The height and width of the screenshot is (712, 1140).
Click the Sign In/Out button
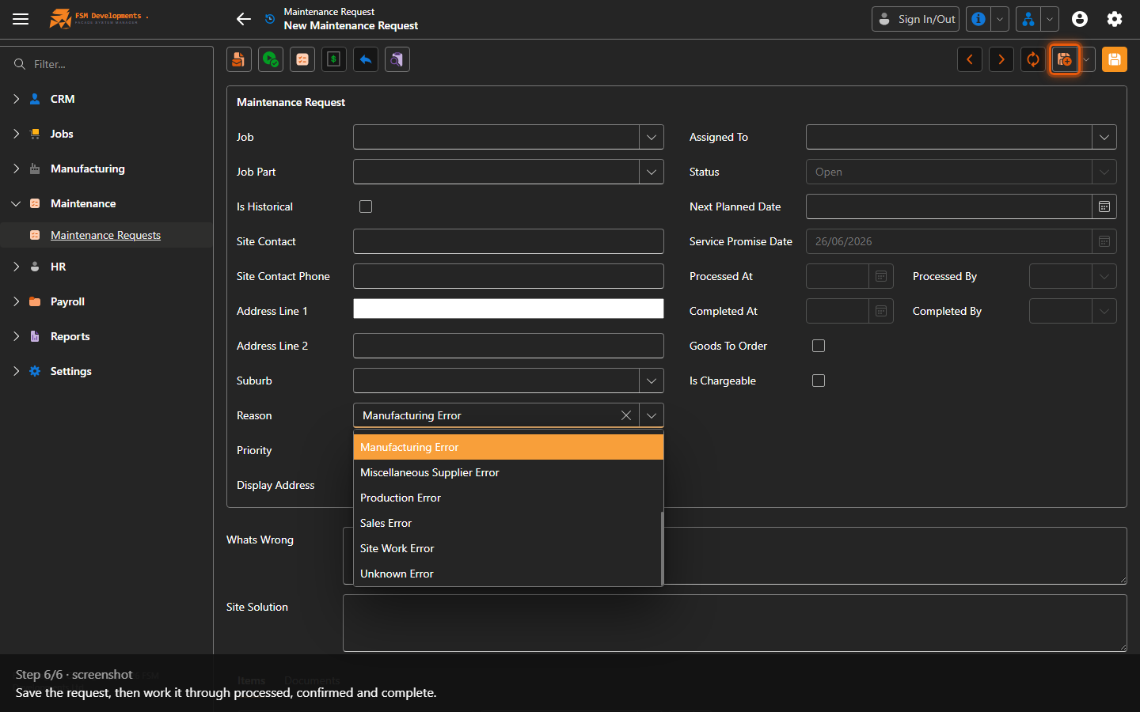(x=915, y=19)
